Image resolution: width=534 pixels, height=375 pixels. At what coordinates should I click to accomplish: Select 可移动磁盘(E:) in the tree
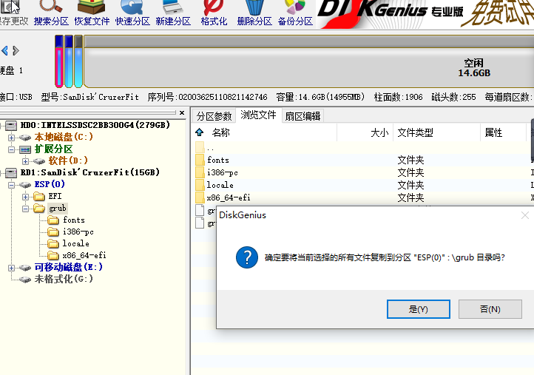point(69,267)
